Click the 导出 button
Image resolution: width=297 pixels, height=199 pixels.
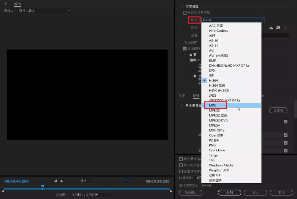[x=255, y=193]
